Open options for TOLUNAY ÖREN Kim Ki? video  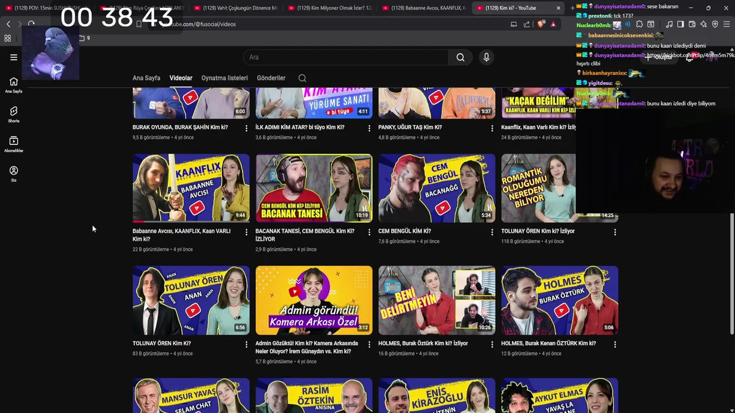246,345
